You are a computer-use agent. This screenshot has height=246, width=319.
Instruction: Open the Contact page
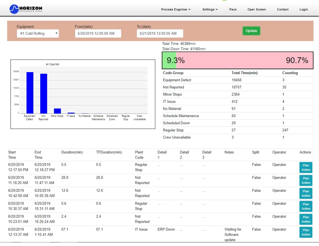pos(283,9)
